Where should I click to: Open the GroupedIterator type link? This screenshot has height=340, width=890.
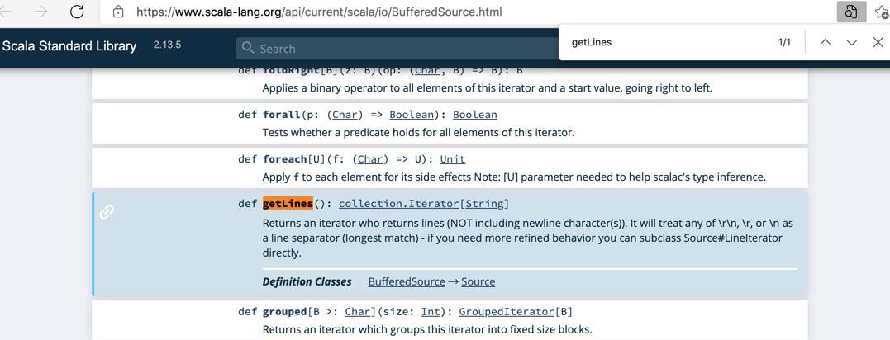[x=507, y=312]
